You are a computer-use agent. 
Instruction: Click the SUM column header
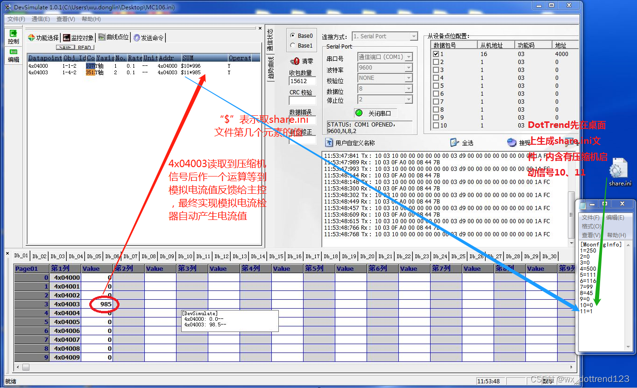(204, 58)
